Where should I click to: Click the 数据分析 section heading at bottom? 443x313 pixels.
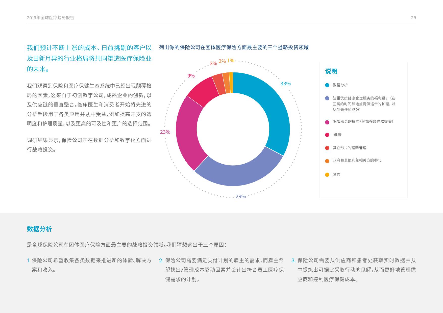(39, 229)
